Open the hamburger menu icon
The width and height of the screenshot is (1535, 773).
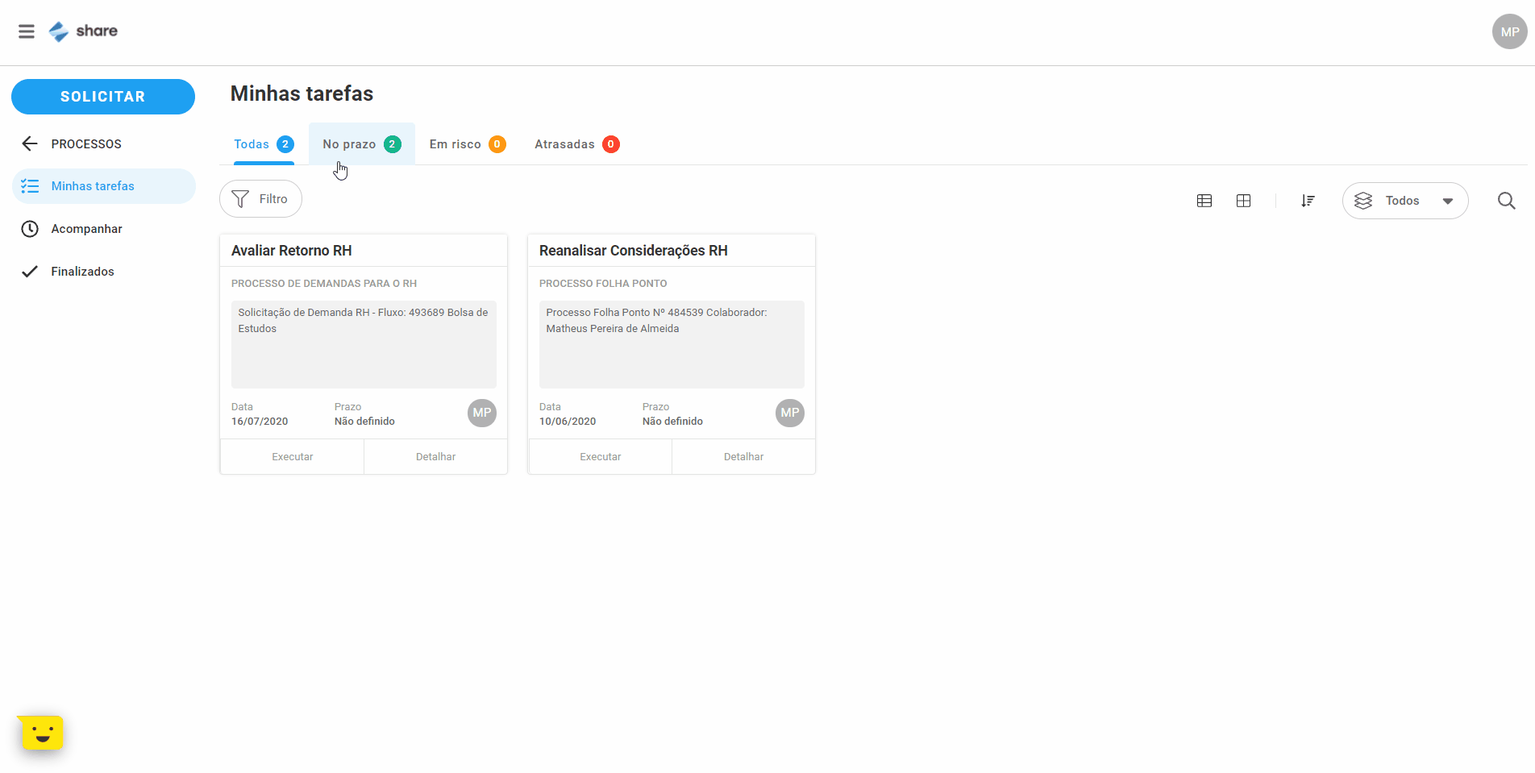[x=27, y=31]
